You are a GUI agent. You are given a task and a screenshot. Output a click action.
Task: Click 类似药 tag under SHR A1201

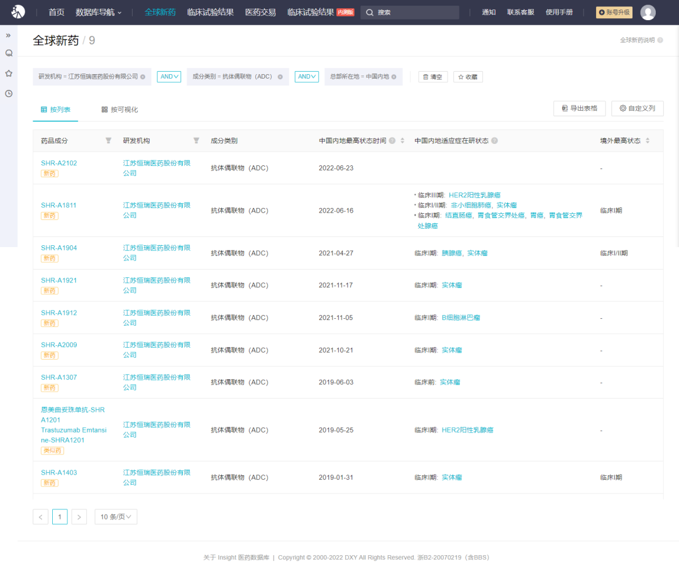click(x=52, y=451)
